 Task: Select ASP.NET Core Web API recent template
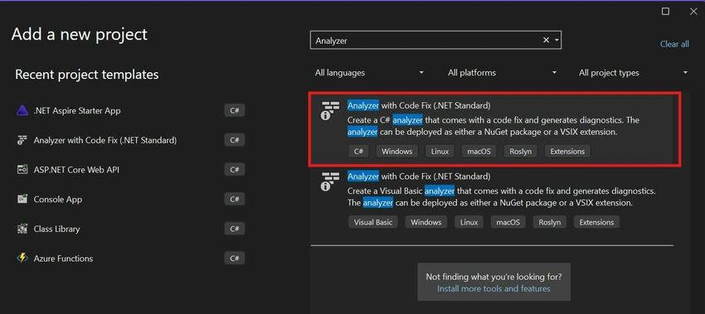pos(129,170)
